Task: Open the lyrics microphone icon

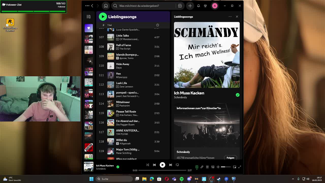Action: pos(202,167)
